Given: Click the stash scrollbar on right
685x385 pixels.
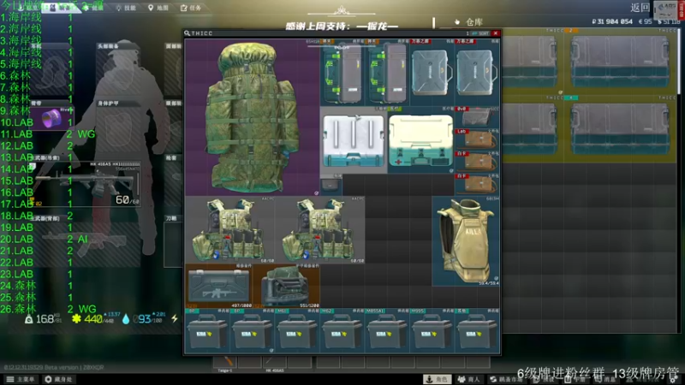Looking at the screenshot, I should [x=679, y=61].
